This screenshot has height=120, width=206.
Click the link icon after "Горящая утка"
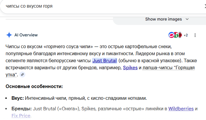point(22,75)
